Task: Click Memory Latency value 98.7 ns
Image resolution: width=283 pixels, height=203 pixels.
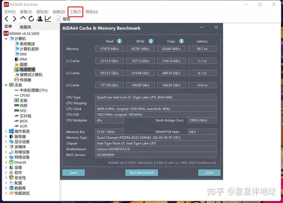Action: click(202, 49)
